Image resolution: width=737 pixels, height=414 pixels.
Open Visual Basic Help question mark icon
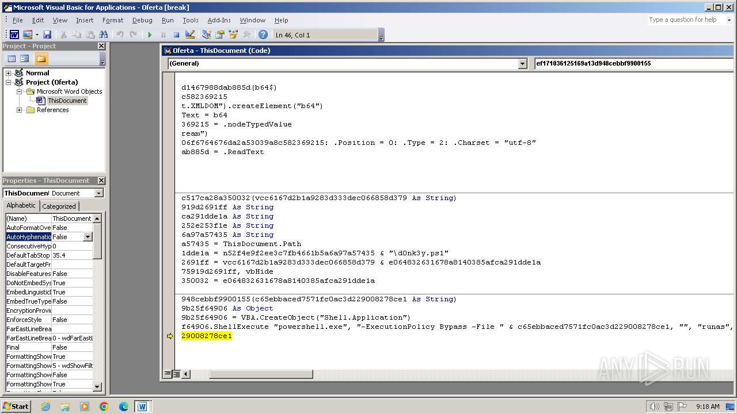coord(263,34)
